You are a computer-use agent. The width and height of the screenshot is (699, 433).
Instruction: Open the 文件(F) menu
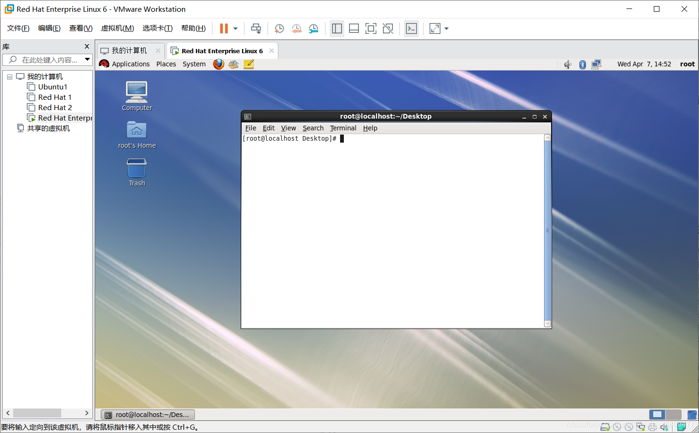18,28
